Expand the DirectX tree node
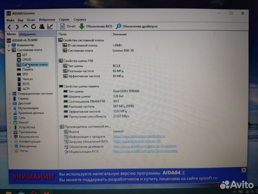Screen dimensions: 258x194 coord(10,123)
